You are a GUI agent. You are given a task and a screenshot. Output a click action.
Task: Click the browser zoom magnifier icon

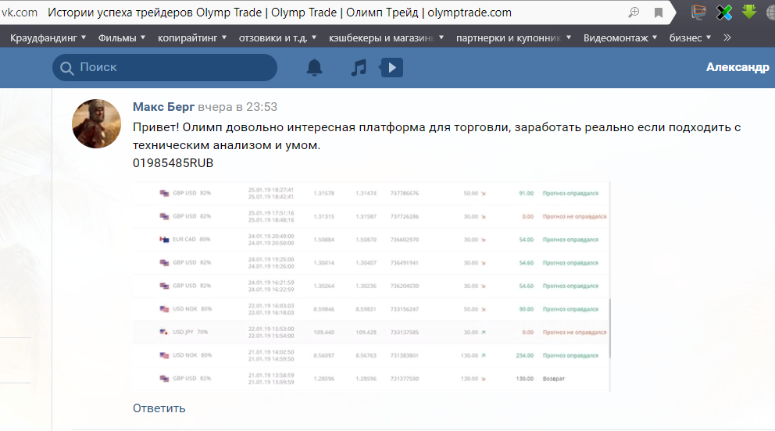tap(634, 12)
